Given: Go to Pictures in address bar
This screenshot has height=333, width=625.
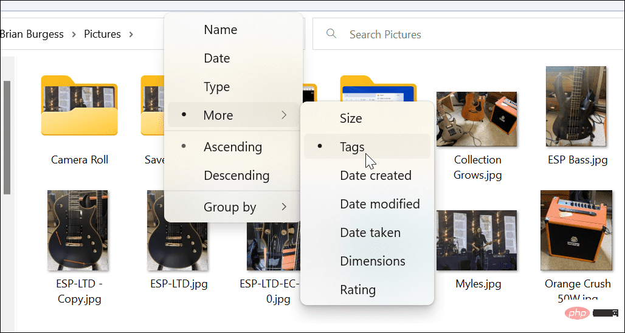Looking at the screenshot, I should (x=102, y=35).
